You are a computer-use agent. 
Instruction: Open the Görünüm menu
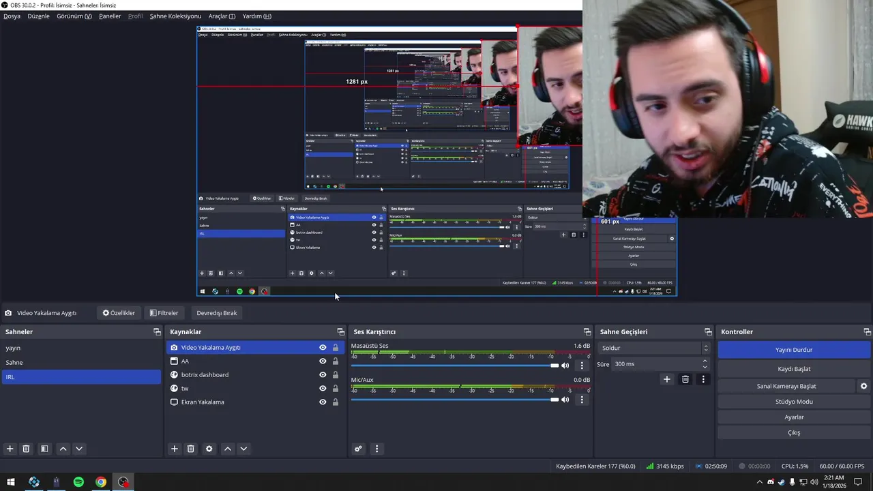tap(74, 16)
